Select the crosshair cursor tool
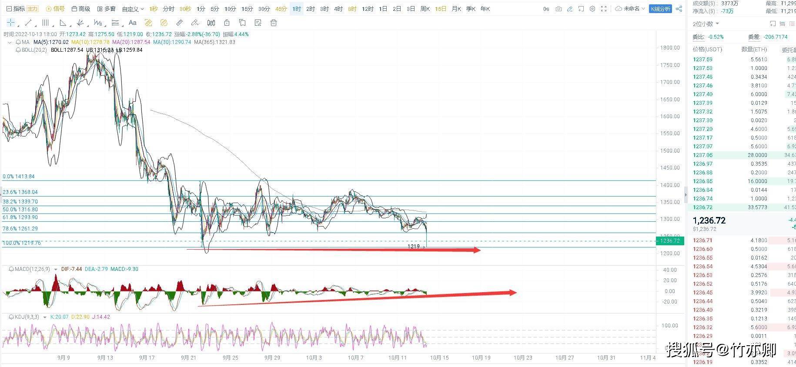This screenshot has width=796, height=367. [11, 23]
